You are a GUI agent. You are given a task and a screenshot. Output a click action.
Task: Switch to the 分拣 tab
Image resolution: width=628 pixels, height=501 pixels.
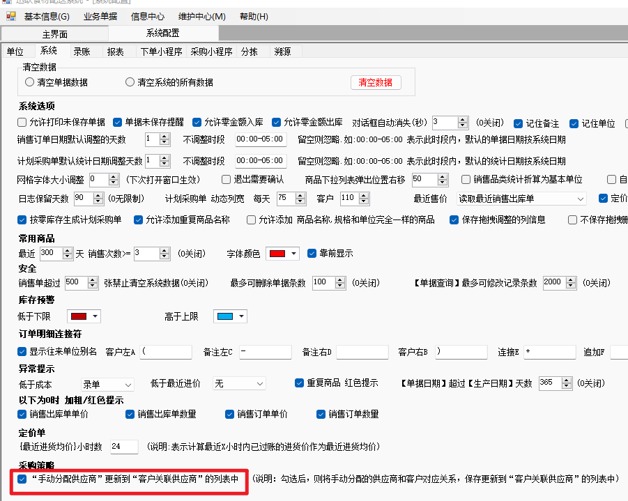tap(249, 52)
